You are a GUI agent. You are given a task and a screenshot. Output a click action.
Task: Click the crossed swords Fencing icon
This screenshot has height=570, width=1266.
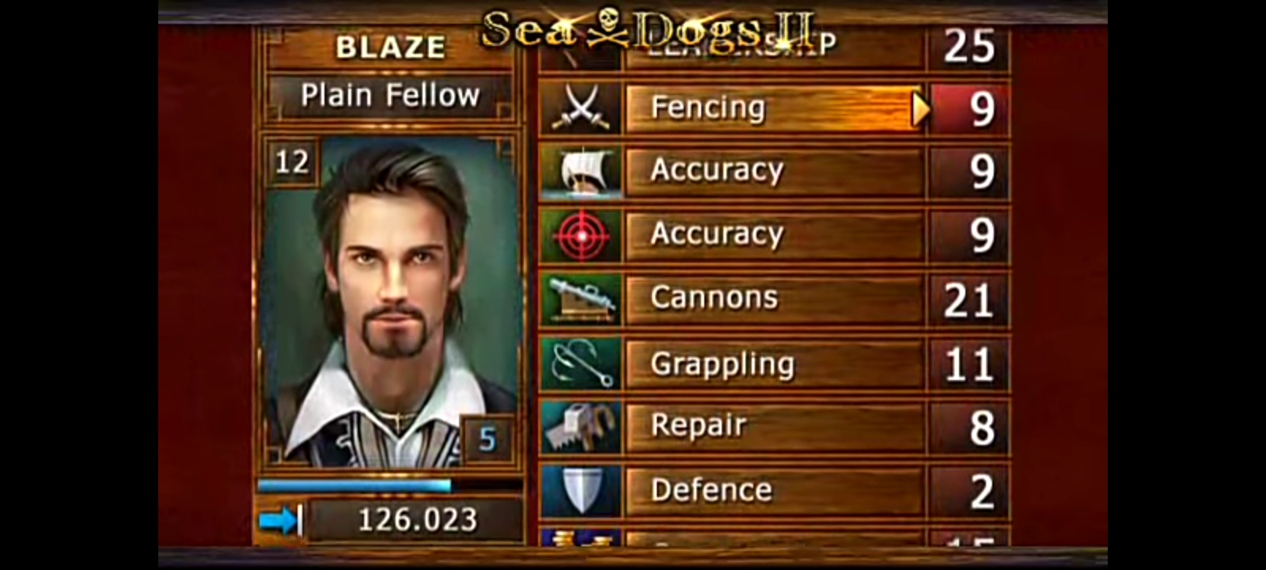[582, 108]
